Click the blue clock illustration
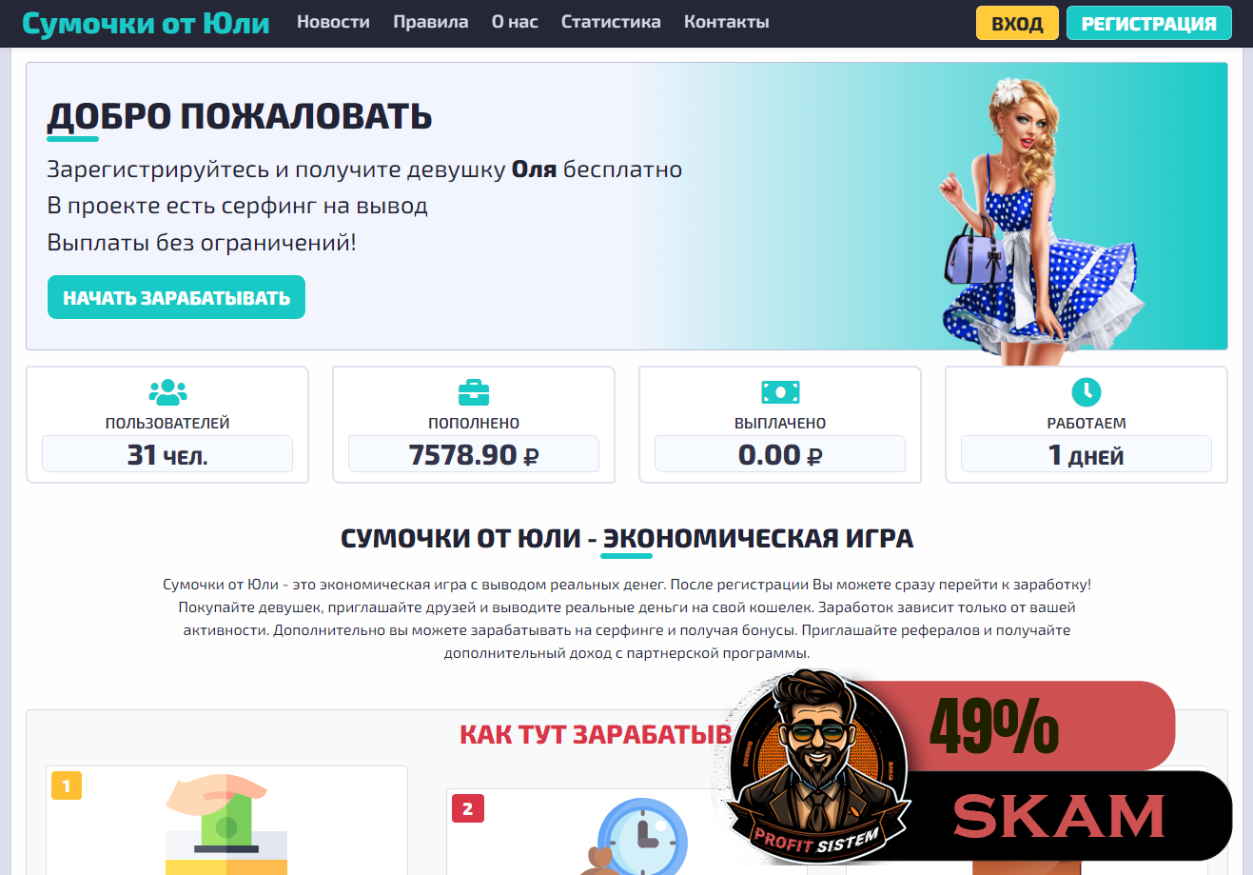1253x875 pixels. pyautogui.click(x=639, y=836)
